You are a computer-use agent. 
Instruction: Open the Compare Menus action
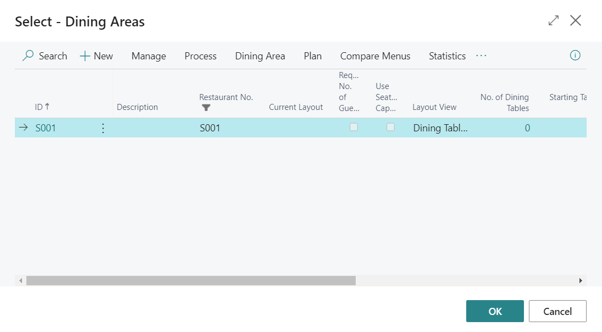pyautogui.click(x=375, y=56)
